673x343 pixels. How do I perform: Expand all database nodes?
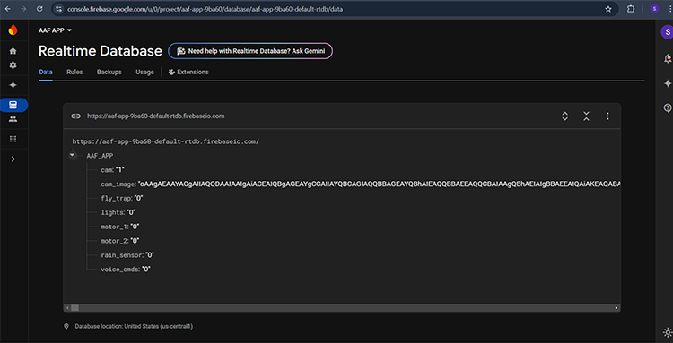564,116
